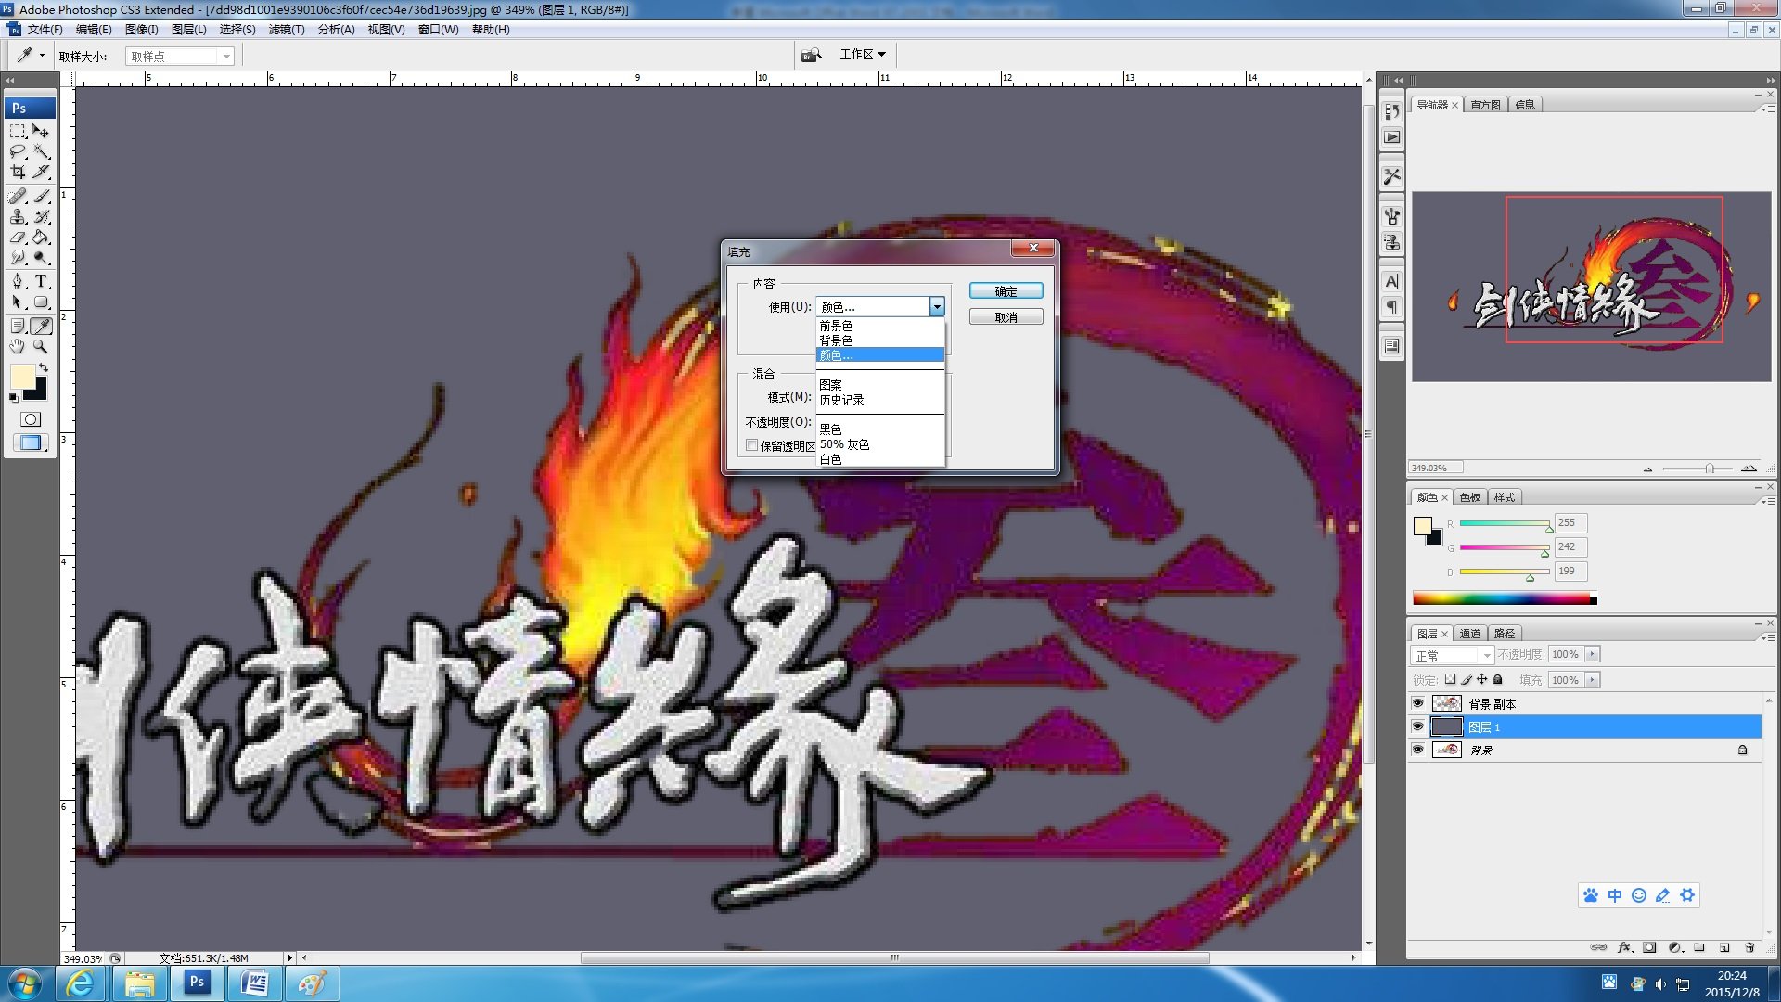
Task: Click the 确定 button
Action: pyautogui.click(x=1006, y=291)
